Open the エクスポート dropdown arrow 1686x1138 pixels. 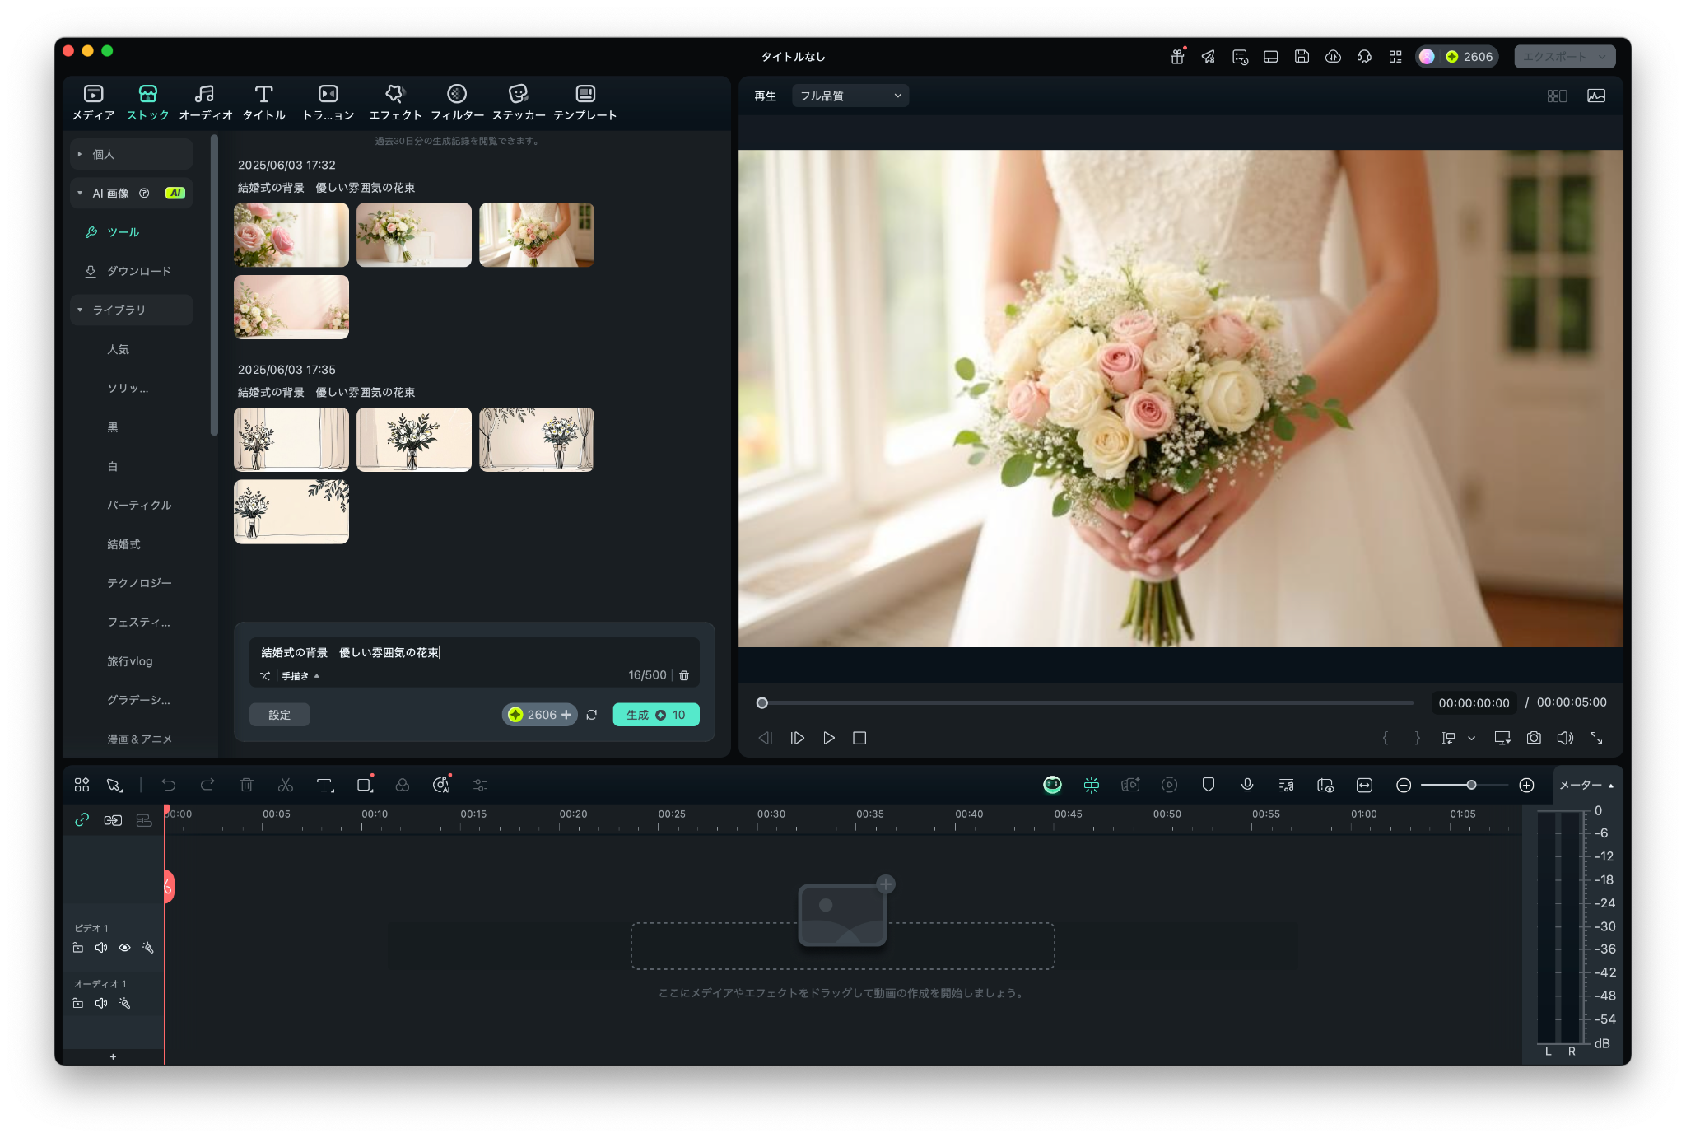coord(1602,57)
